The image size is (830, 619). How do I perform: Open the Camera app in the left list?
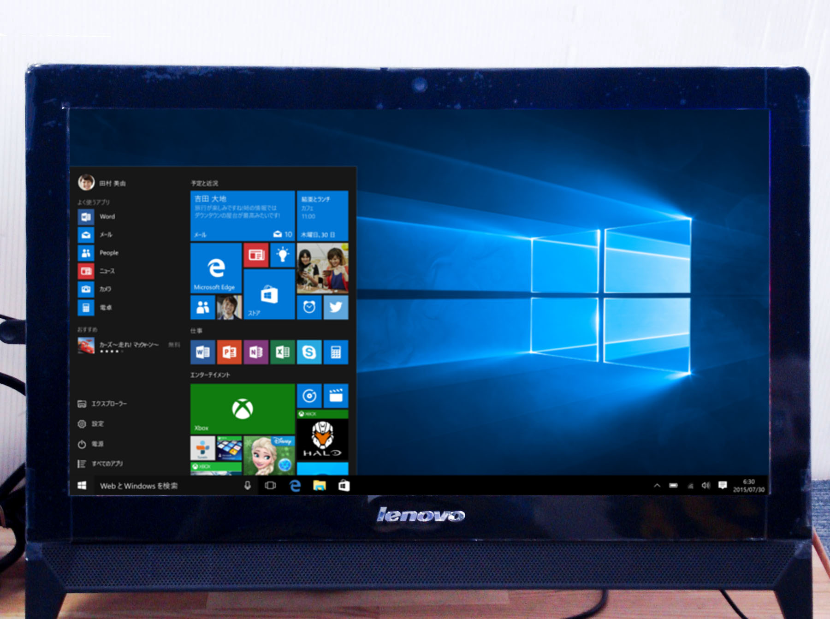pyautogui.click(x=95, y=289)
